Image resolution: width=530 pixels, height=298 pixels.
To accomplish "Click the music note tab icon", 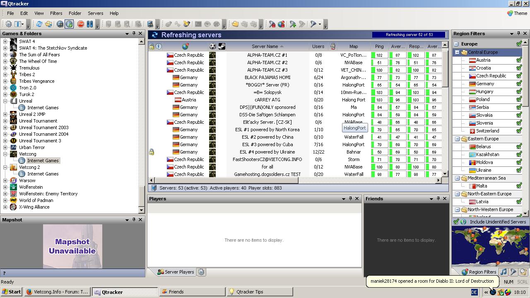I will [503, 272].
